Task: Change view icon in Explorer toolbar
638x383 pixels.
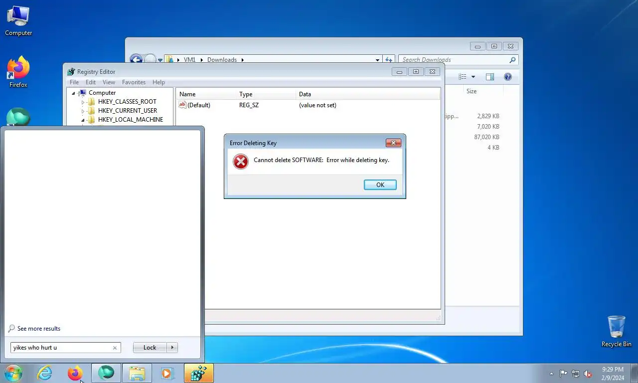Action: coord(463,77)
